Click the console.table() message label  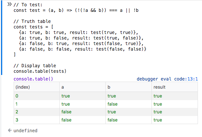click(33, 79)
